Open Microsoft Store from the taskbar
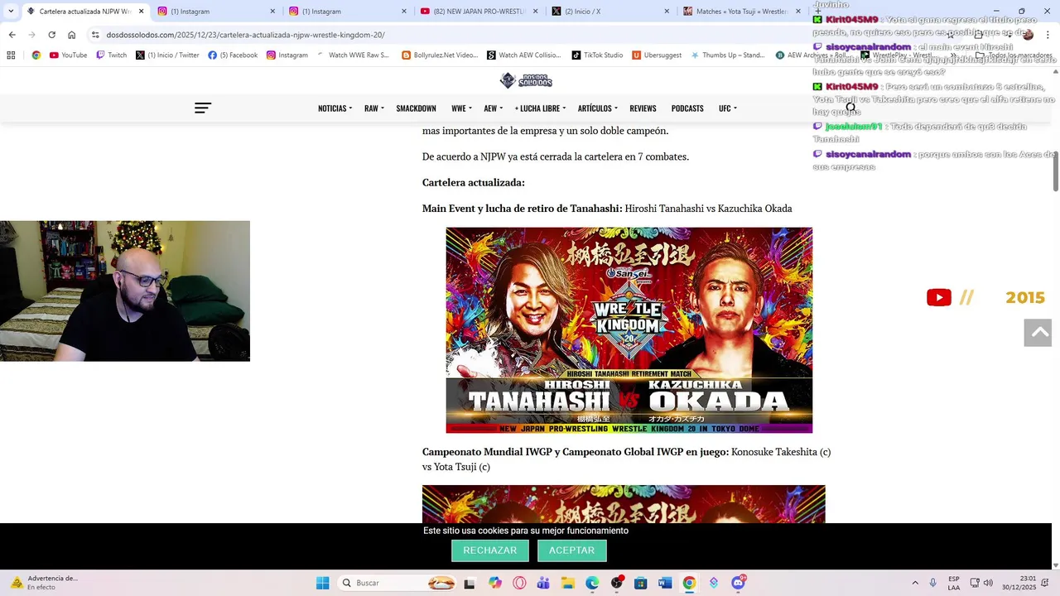1060x596 pixels. [640, 583]
